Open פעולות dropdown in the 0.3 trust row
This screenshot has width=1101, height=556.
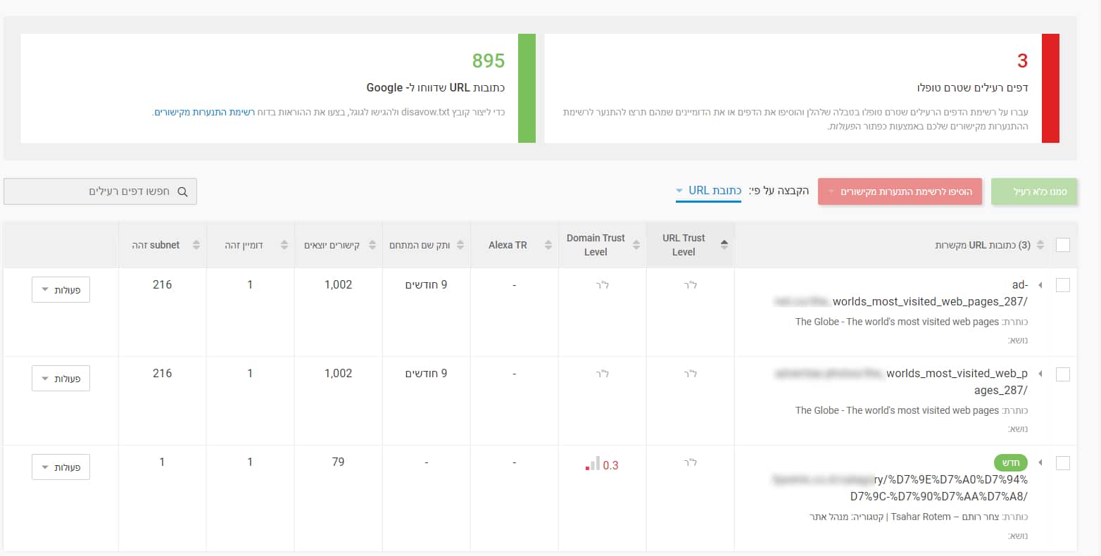pyautogui.click(x=61, y=467)
